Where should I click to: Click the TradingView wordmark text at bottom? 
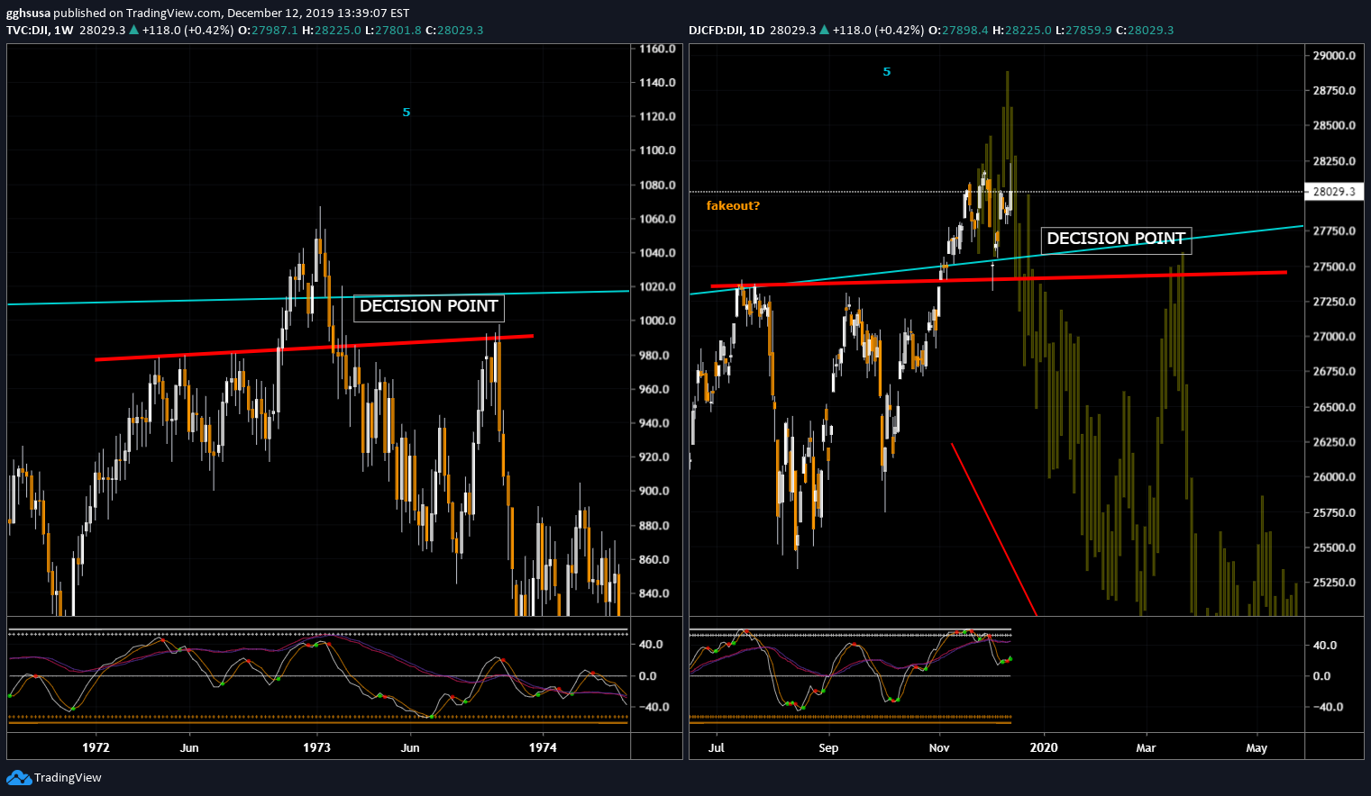pos(68,777)
